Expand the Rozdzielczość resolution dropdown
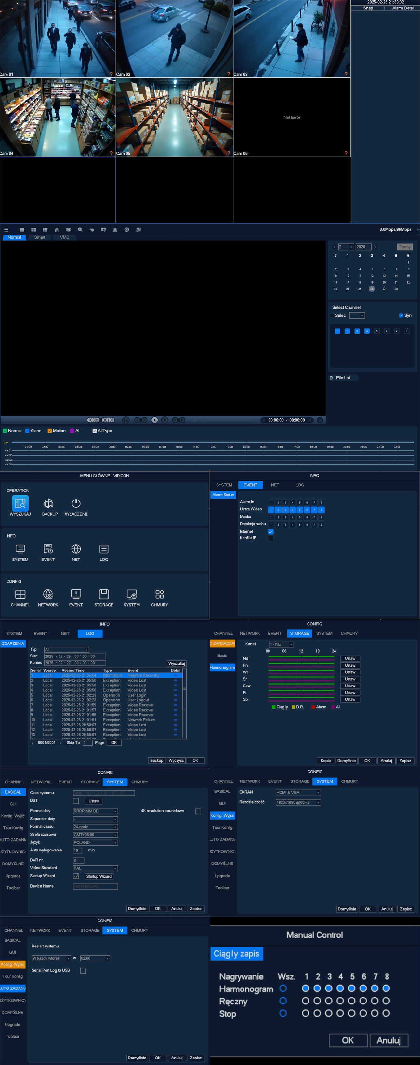The image size is (420, 1065). click(298, 802)
